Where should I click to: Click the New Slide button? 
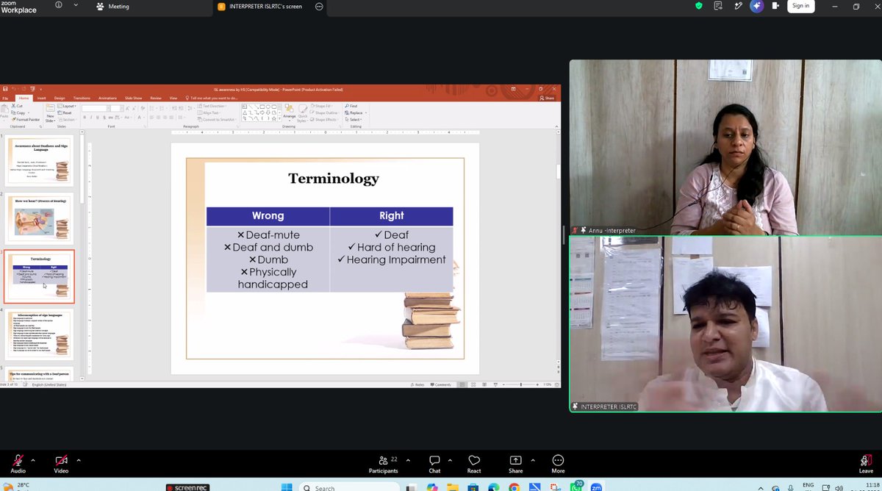click(x=50, y=113)
